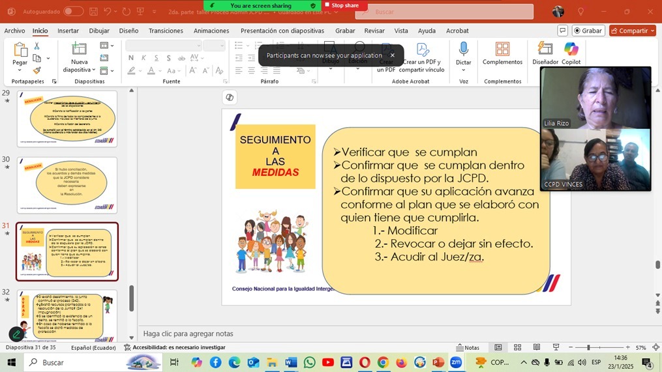Expand the Nueva diapositiva dropdown arrow
The height and width of the screenshot is (372, 662).
coord(93,70)
